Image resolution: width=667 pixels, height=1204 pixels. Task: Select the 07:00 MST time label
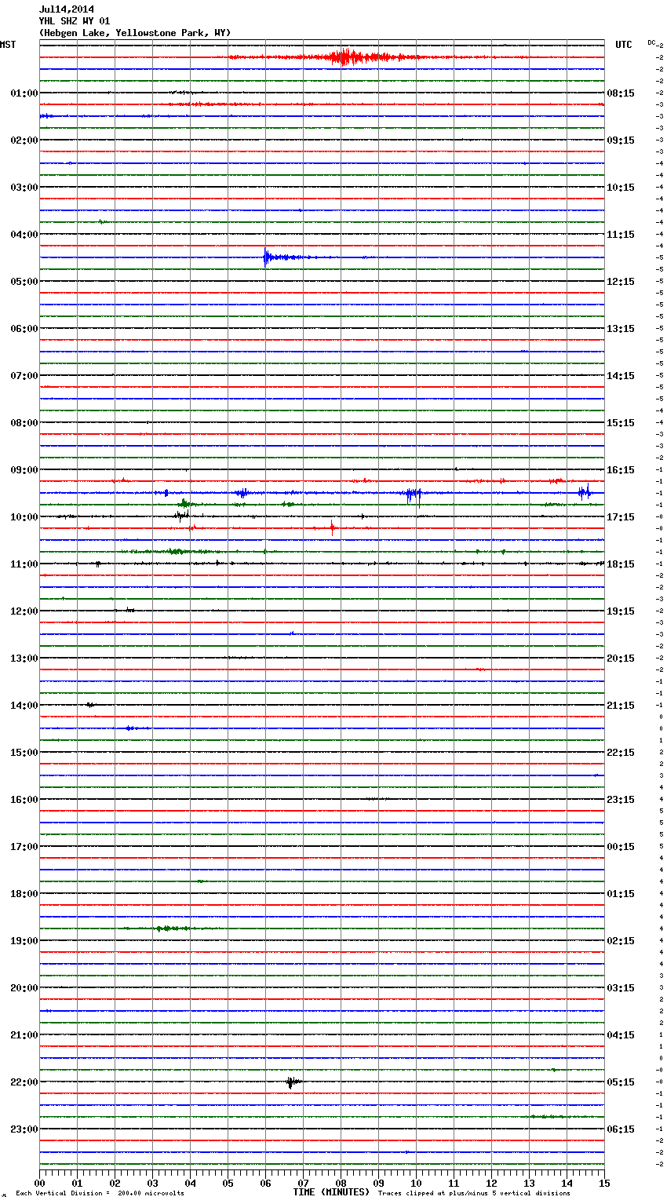click(24, 376)
